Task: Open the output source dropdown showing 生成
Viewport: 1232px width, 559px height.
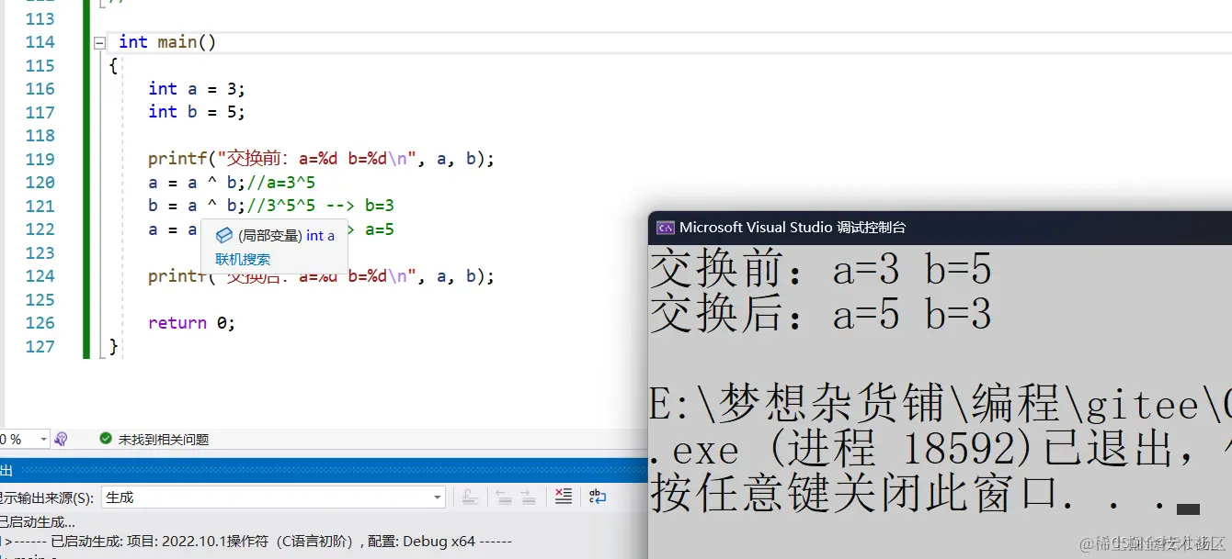Action: pos(273,497)
